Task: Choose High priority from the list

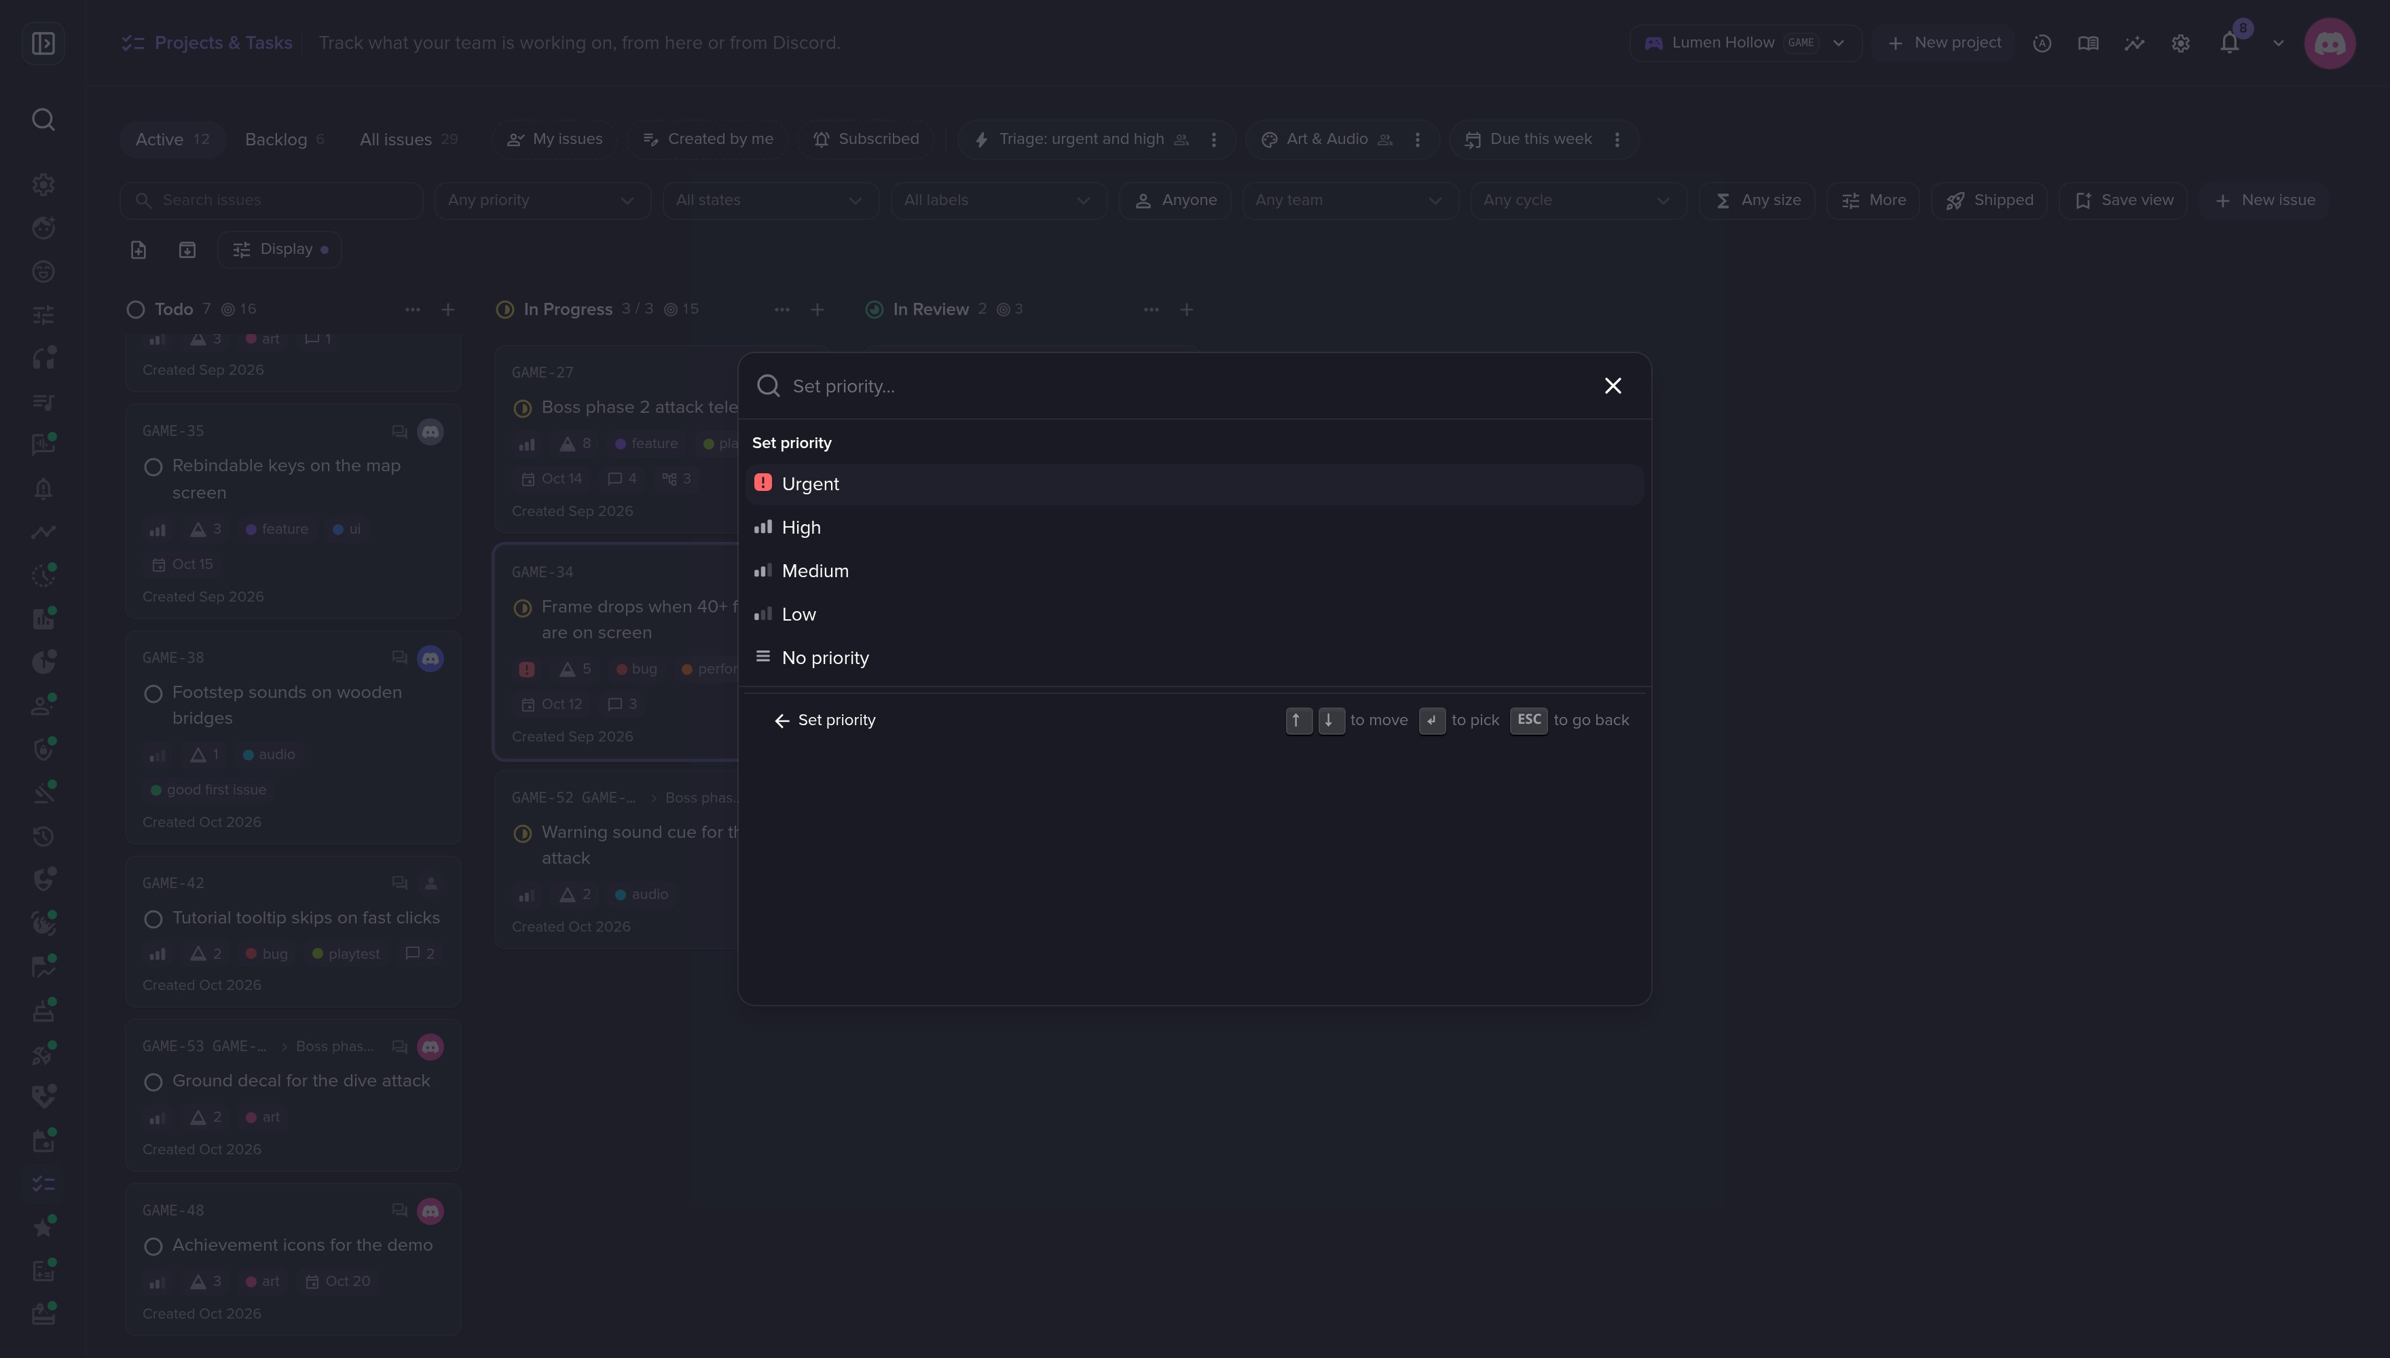Action: pos(1194,528)
